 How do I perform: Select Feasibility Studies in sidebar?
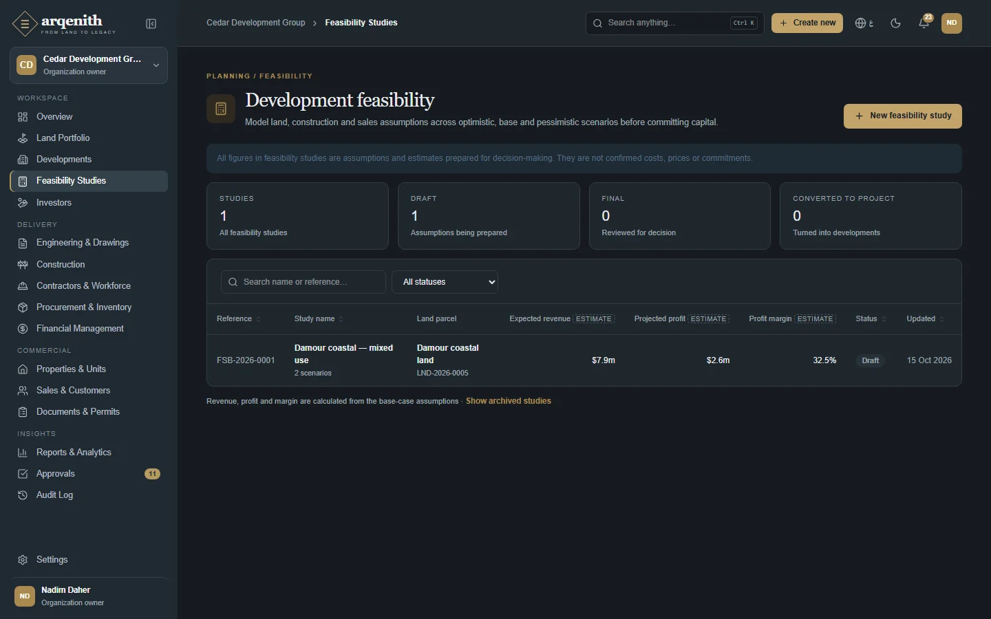[x=89, y=181]
